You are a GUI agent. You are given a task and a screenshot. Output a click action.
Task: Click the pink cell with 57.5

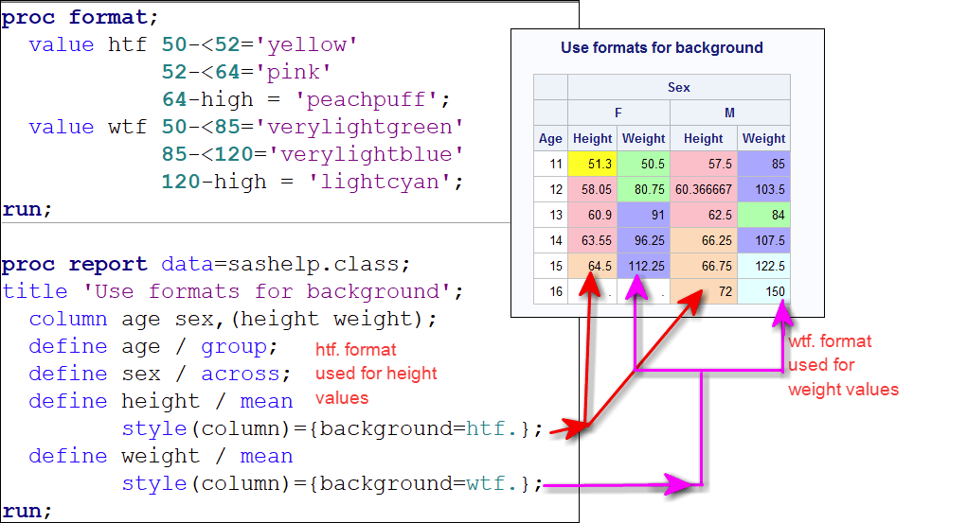(x=704, y=164)
